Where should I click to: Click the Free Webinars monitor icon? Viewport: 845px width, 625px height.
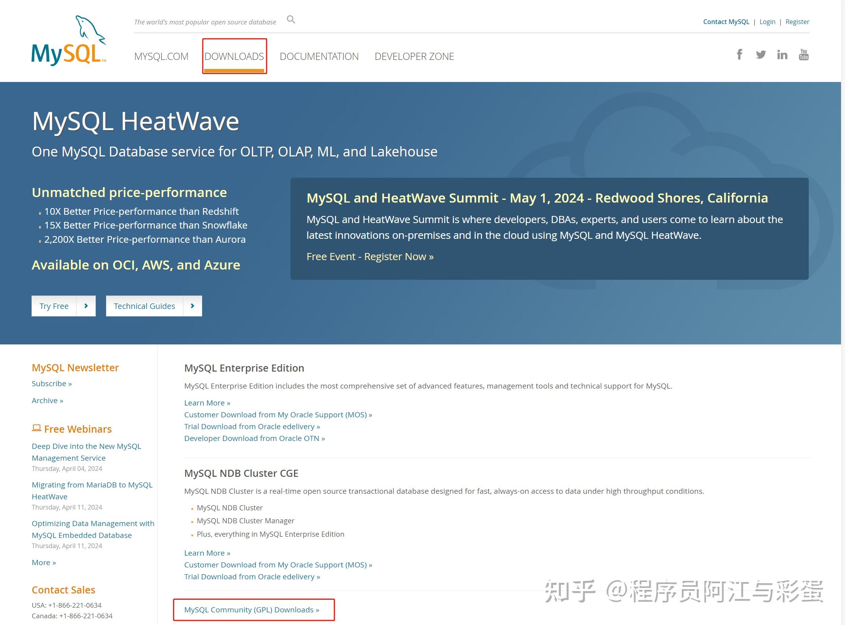pyautogui.click(x=36, y=428)
